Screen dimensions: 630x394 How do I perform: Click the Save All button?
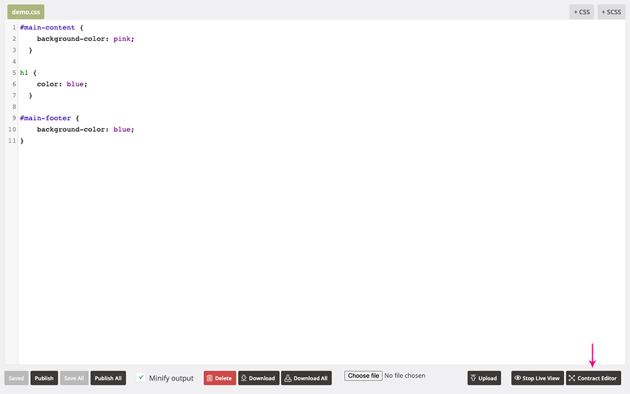tap(74, 378)
